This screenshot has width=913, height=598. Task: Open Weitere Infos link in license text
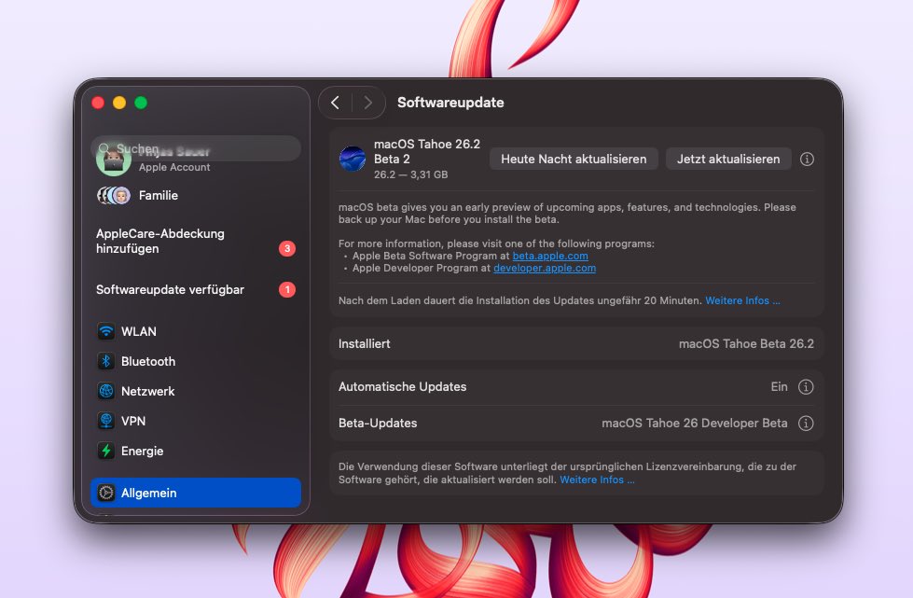pyautogui.click(x=597, y=480)
